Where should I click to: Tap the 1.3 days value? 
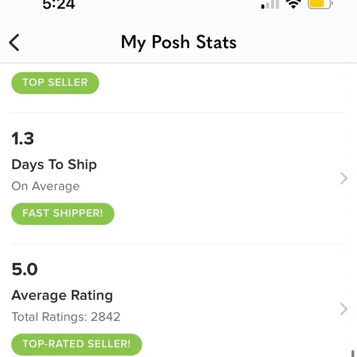click(x=23, y=138)
